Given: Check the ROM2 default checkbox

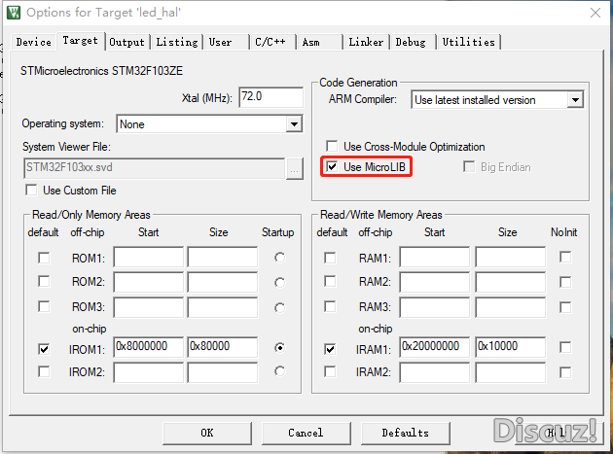Looking at the screenshot, I should click(x=44, y=281).
